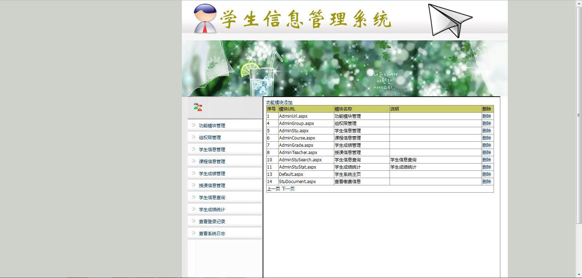This screenshot has height=278, width=582.
Task: Select the AdminUrl.aspx cell
Action: coord(306,116)
